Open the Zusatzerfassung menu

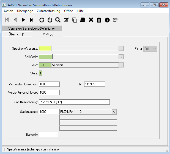click(48, 11)
